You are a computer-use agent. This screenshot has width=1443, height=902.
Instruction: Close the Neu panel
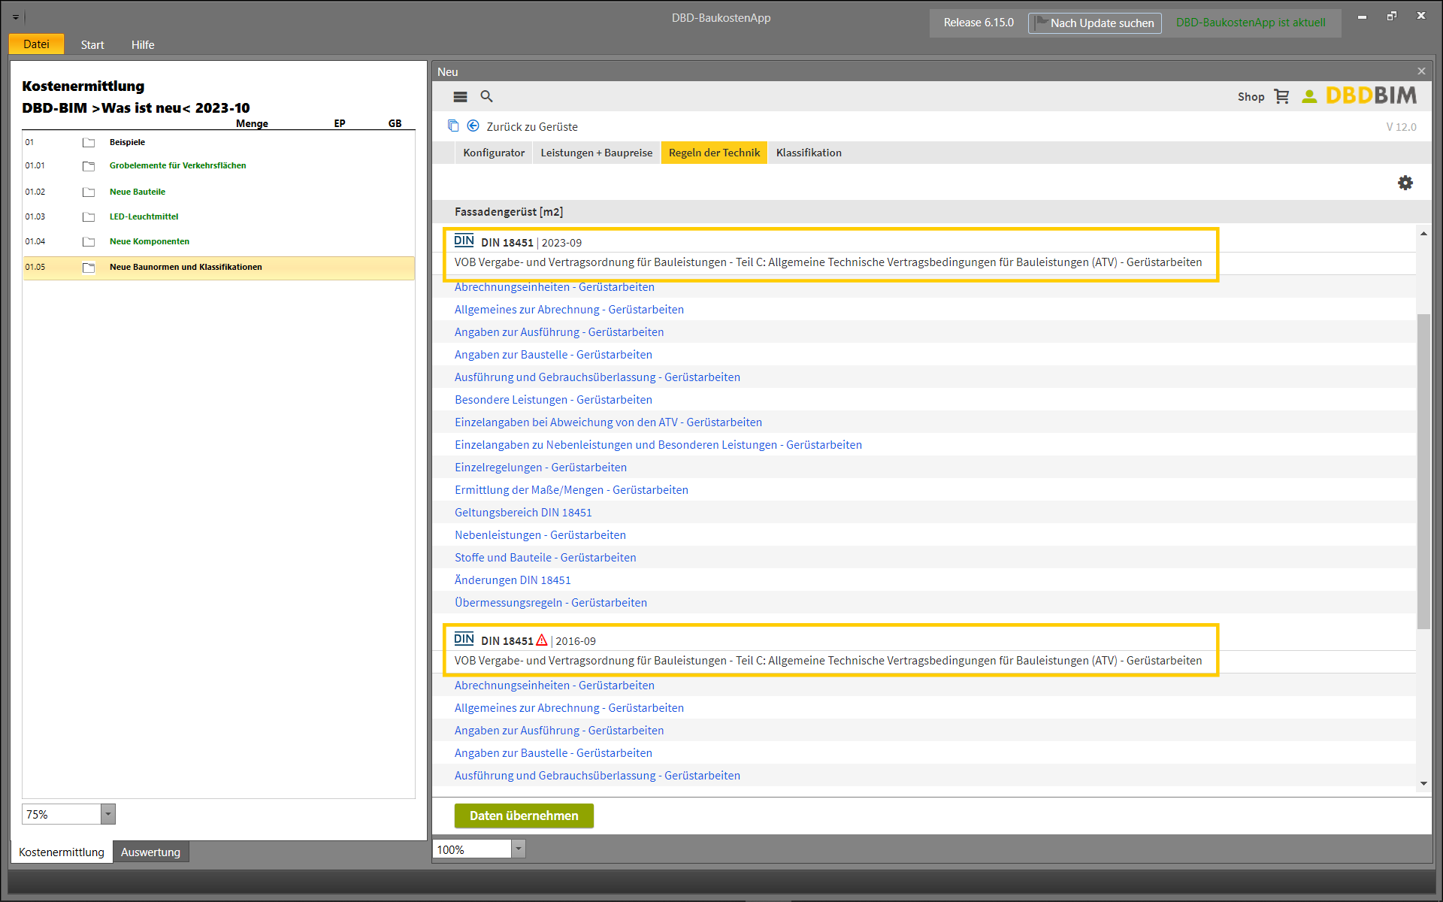[1421, 71]
